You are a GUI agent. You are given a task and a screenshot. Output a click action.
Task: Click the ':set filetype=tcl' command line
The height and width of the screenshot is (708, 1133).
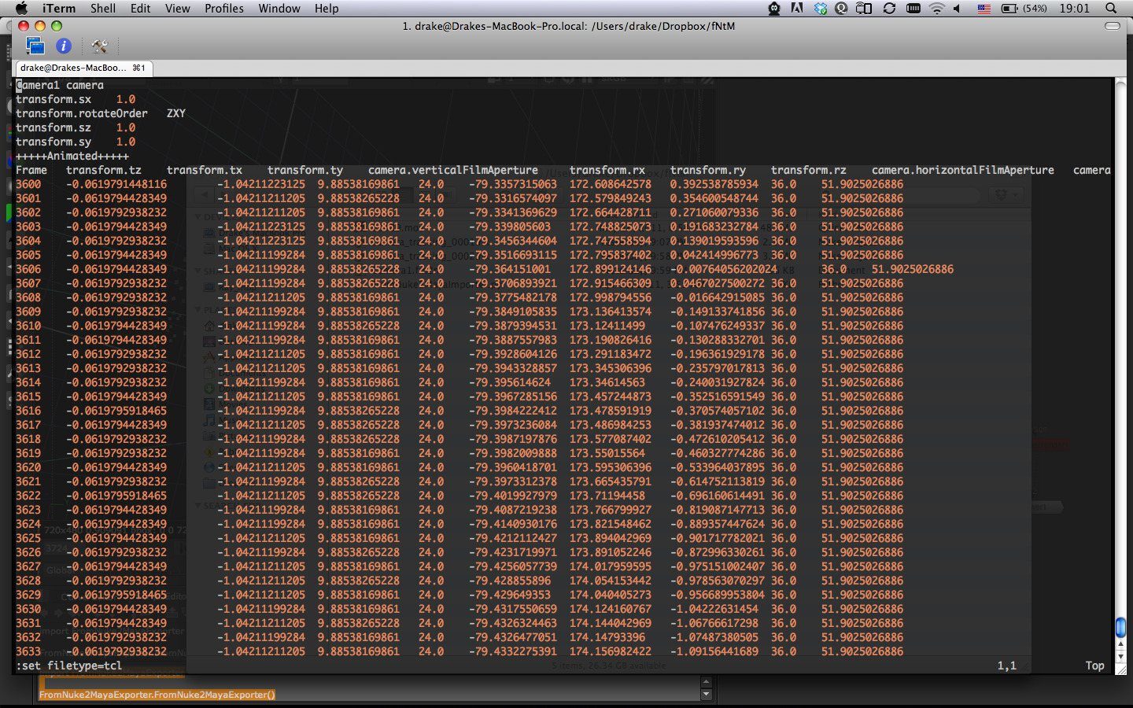69,666
